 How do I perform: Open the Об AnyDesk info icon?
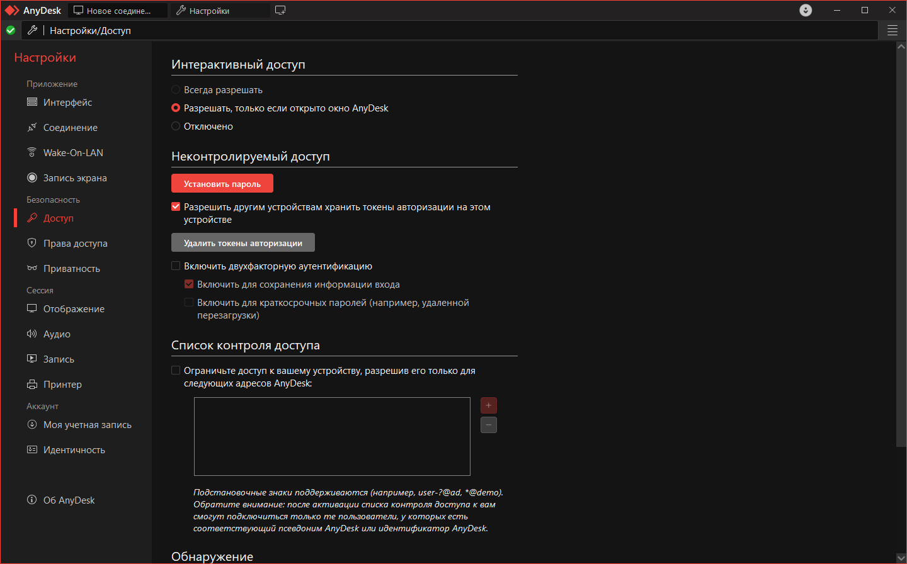[x=32, y=500]
